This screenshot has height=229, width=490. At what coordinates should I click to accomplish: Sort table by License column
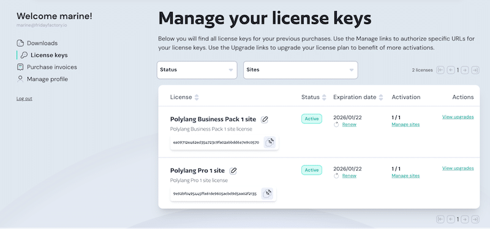[x=197, y=97]
